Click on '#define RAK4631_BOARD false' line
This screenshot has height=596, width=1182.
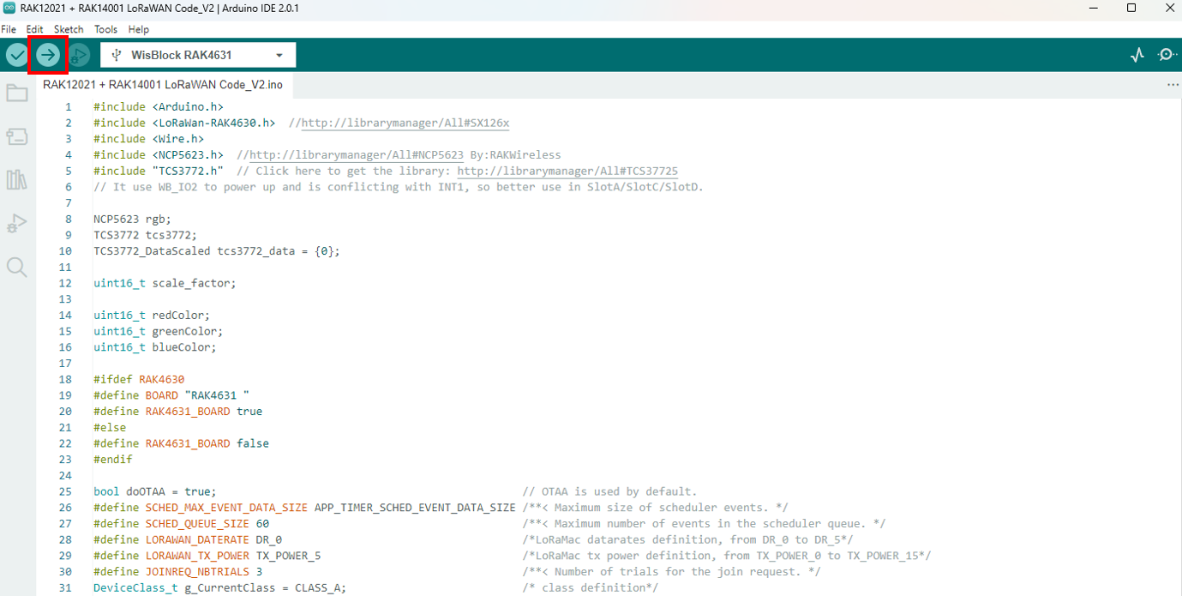pos(181,443)
